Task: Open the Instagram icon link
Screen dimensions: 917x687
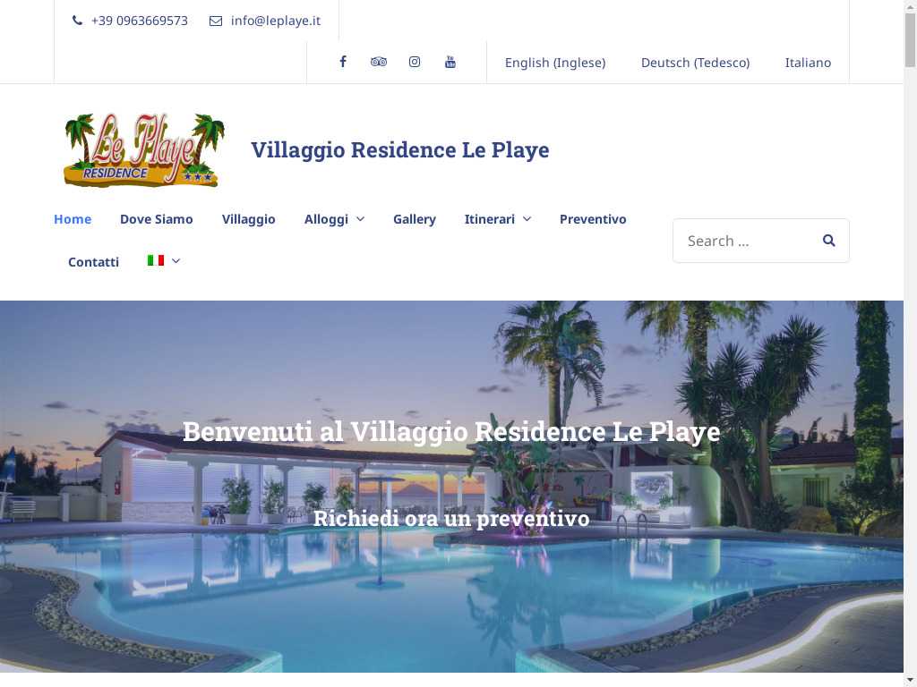Action: pos(414,62)
